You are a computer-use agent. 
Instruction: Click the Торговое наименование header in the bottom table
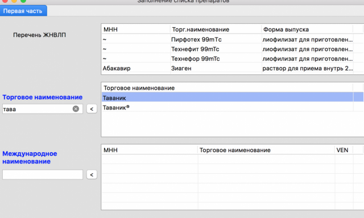[x=266, y=150]
